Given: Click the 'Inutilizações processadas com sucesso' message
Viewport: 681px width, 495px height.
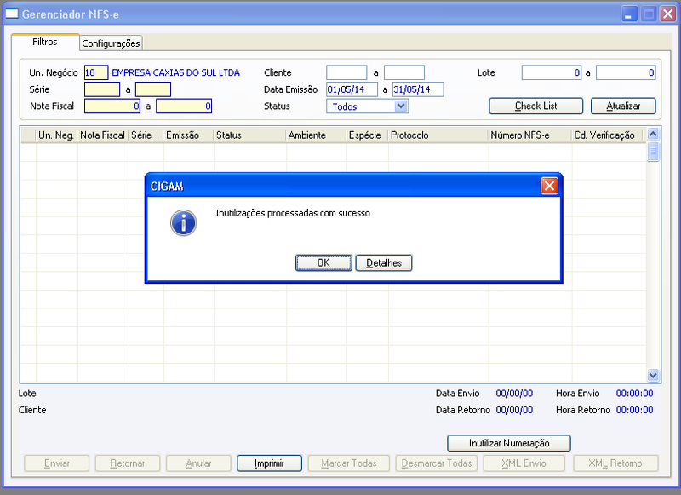Looking at the screenshot, I should (x=293, y=213).
